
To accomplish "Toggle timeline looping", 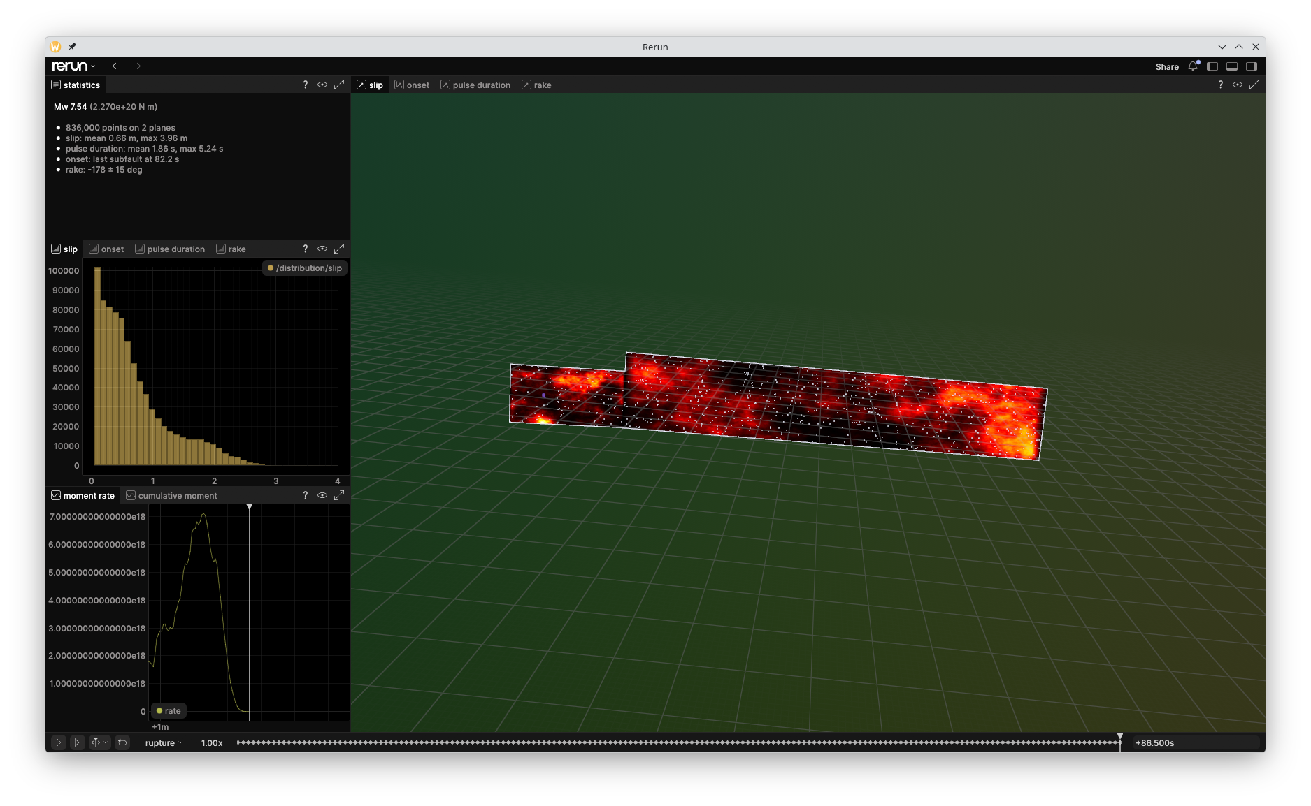I will tap(122, 742).
